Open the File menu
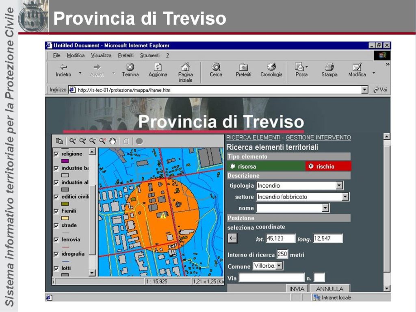 tap(56, 55)
